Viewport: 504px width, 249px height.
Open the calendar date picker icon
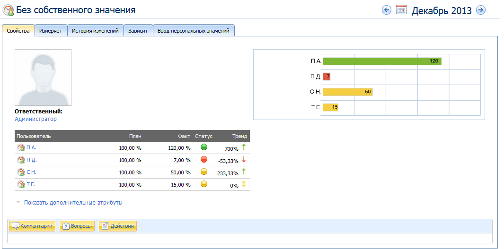(x=401, y=10)
